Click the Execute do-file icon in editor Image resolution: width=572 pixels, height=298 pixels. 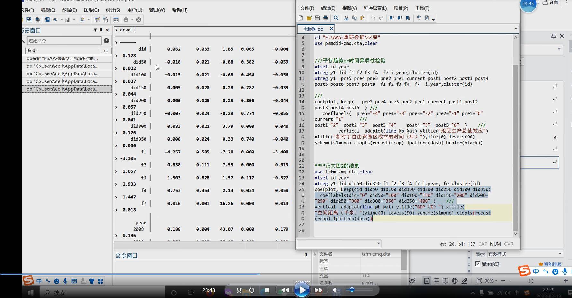coord(427,18)
